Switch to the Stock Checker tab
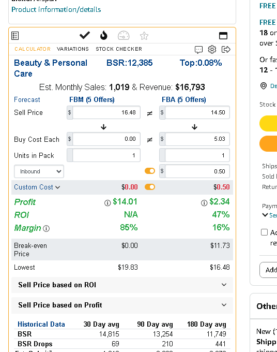Screen dimensions: 277x352 (119, 49)
